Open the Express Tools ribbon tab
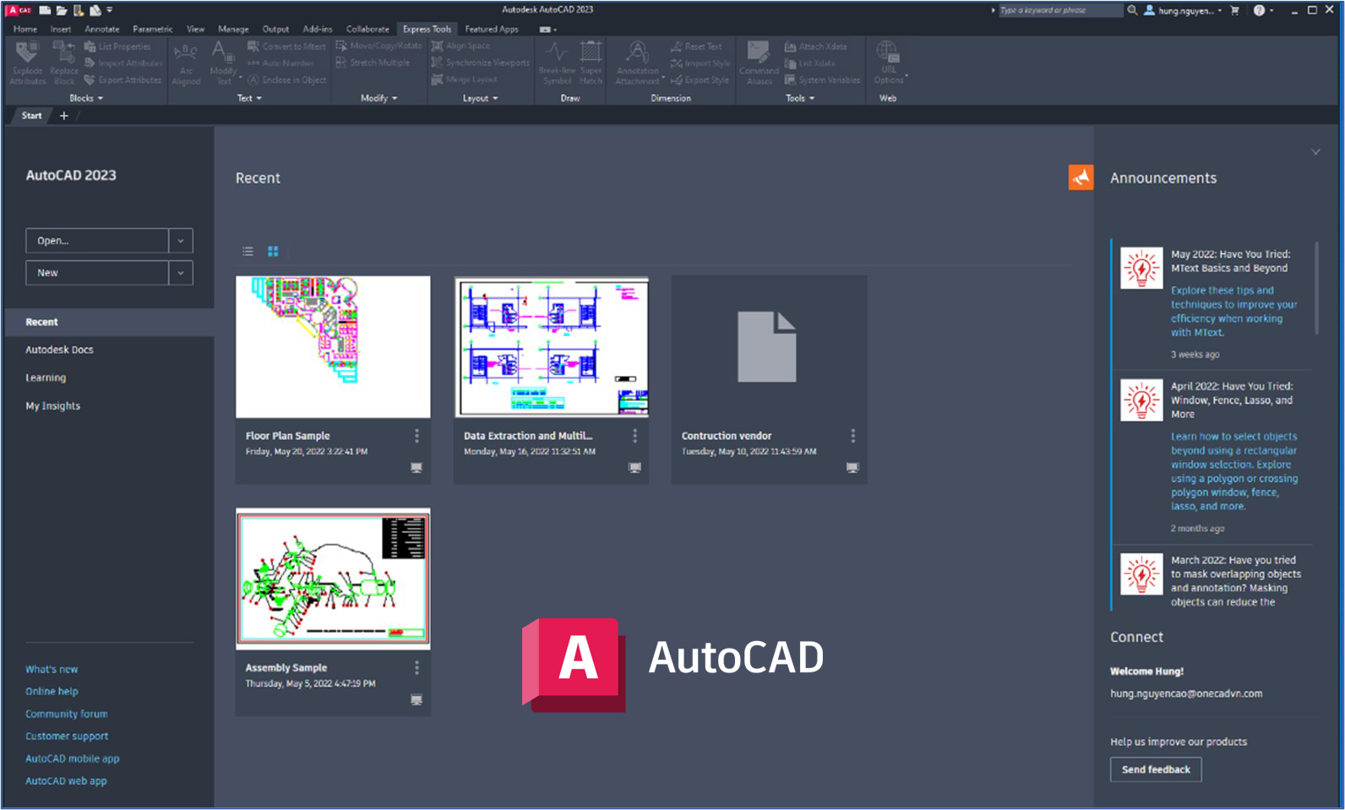Image resolution: width=1345 pixels, height=810 pixels. [x=427, y=29]
